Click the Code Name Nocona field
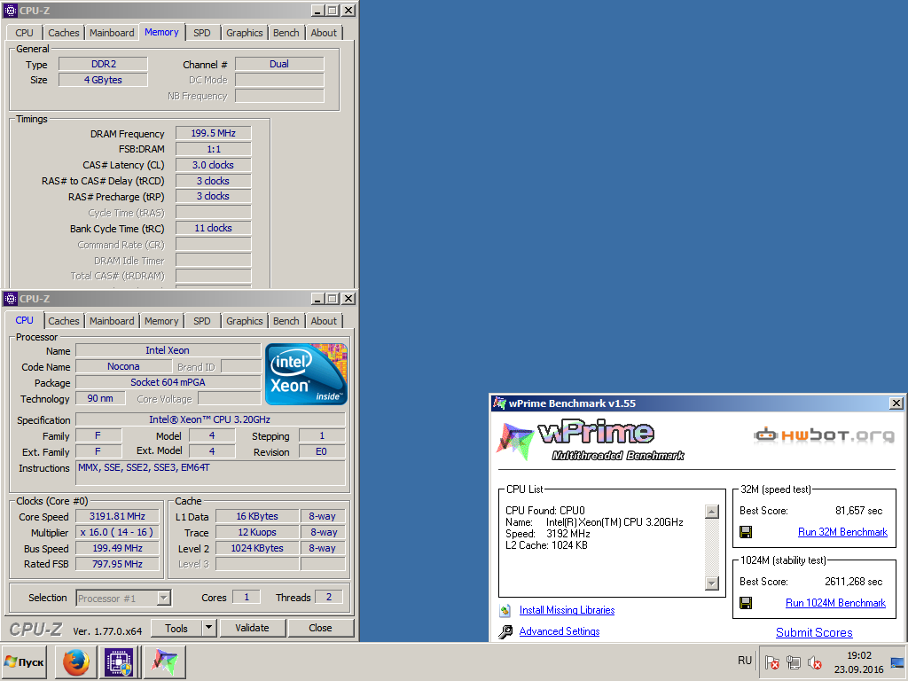This screenshot has height=681, width=908. point(123,366)
